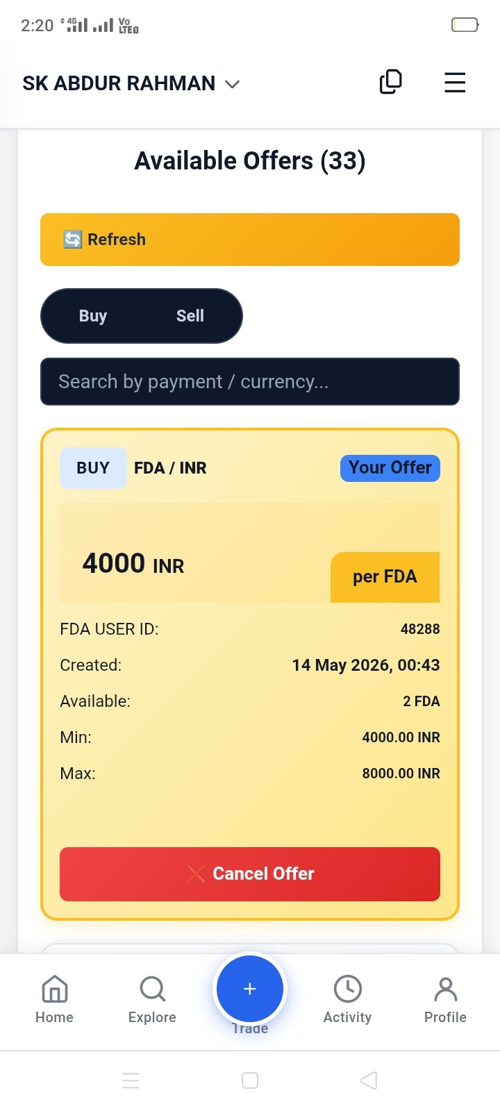Open the hamburger menu icon
The image size is (500, 1111).
pos(455,83)
